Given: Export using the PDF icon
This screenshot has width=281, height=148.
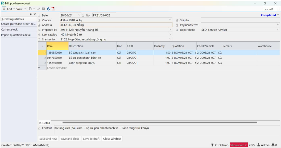Looking at the screenshot, I should (x=53, y=9).
